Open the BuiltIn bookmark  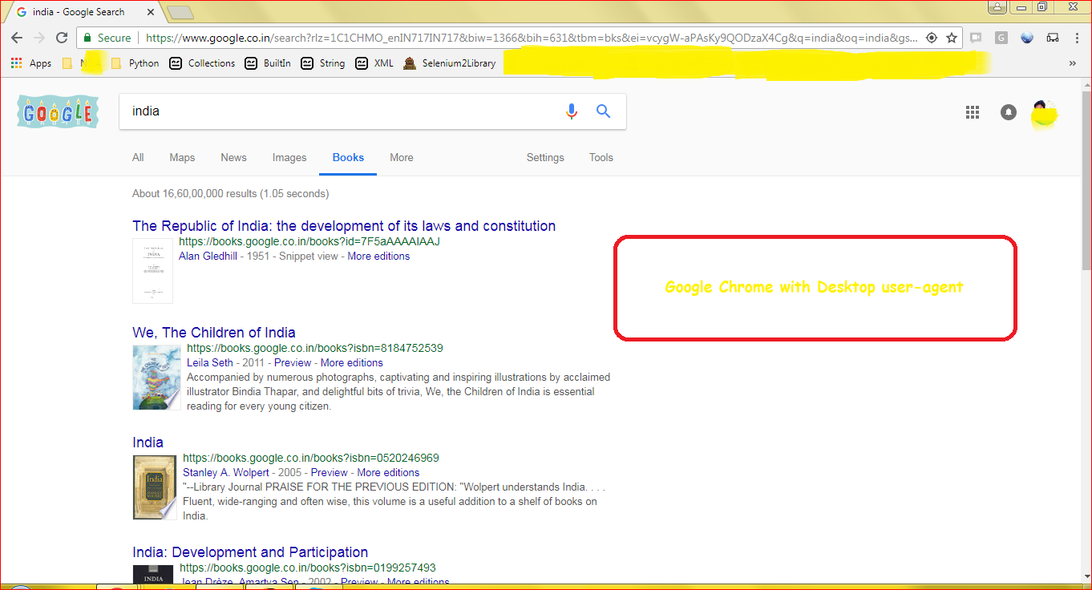click(268, 63)
